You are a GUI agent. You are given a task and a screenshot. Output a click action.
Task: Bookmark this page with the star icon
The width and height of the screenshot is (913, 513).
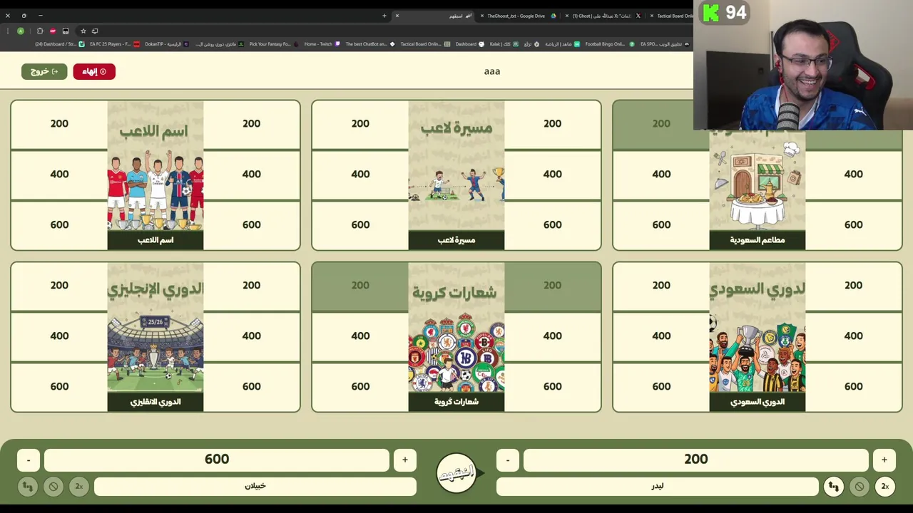83,31
